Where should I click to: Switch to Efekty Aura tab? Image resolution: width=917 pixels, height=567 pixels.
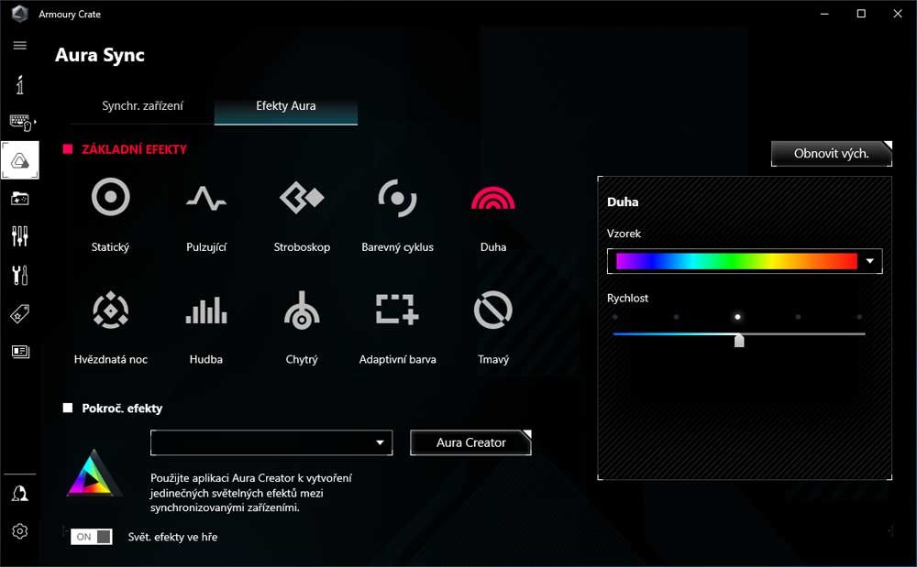[x=286, y=105]
